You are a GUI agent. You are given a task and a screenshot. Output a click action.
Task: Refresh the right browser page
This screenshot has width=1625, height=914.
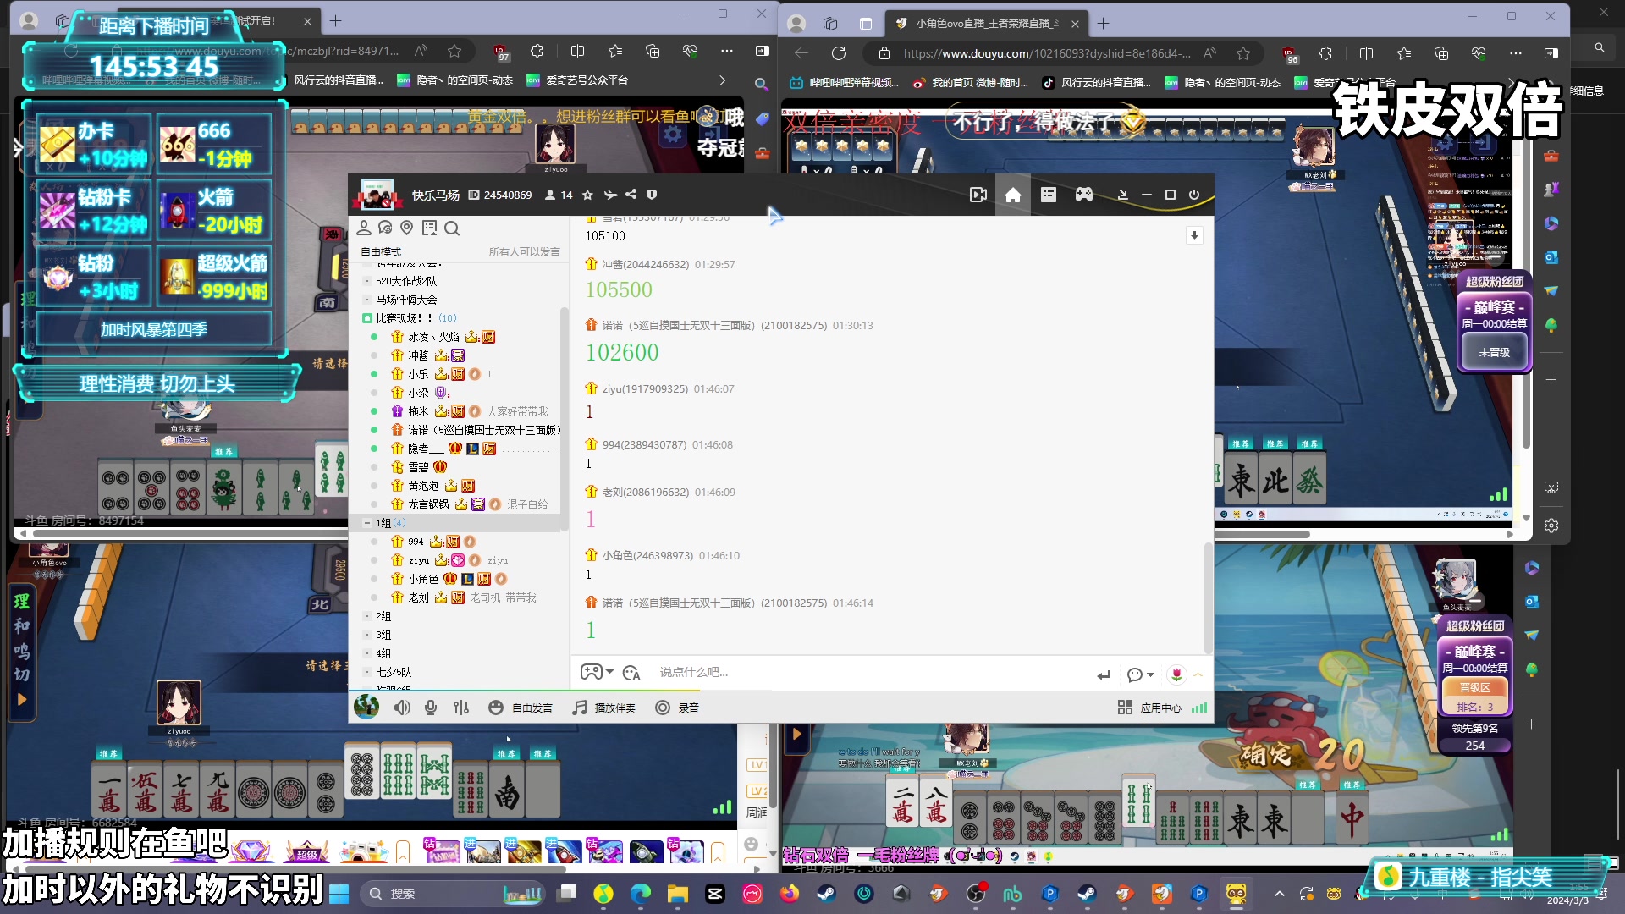839,53
